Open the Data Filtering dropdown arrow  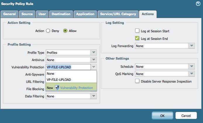[94, 96]
